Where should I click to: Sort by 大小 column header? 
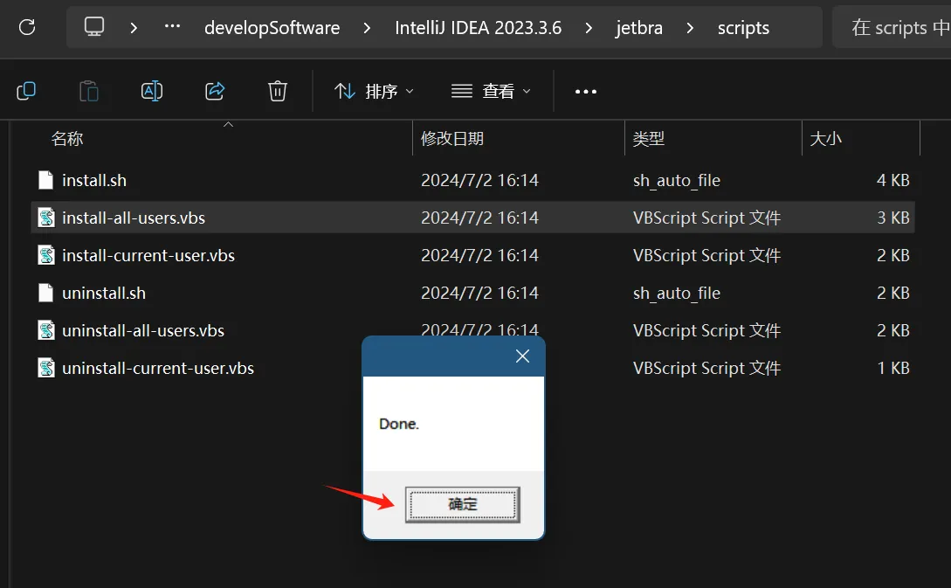(x=825, y=139)
